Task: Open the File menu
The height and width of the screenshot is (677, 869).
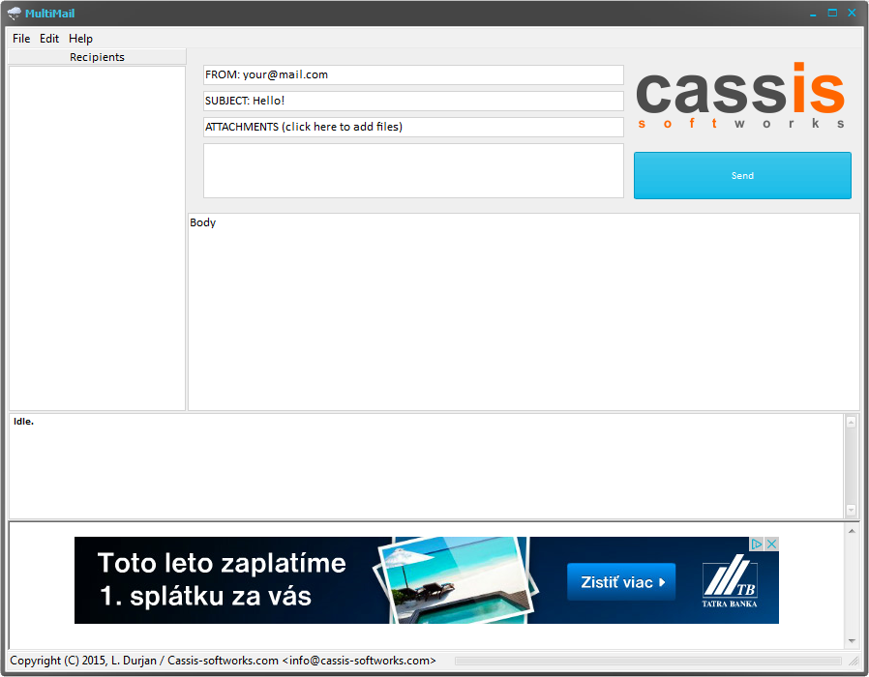Action: 21,39
